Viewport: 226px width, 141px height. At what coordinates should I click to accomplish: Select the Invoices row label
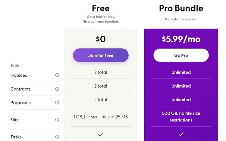point(19,75)
